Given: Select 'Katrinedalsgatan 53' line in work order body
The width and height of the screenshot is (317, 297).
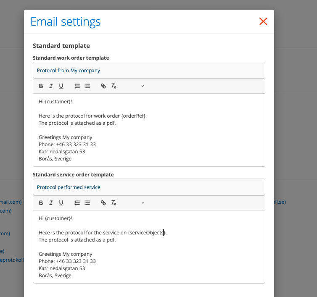Looking at the screenshot, I should click(x=62, y=152).
